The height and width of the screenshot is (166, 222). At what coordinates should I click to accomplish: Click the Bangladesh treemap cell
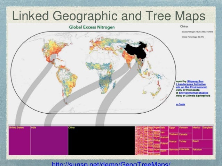tap(207, 133)
